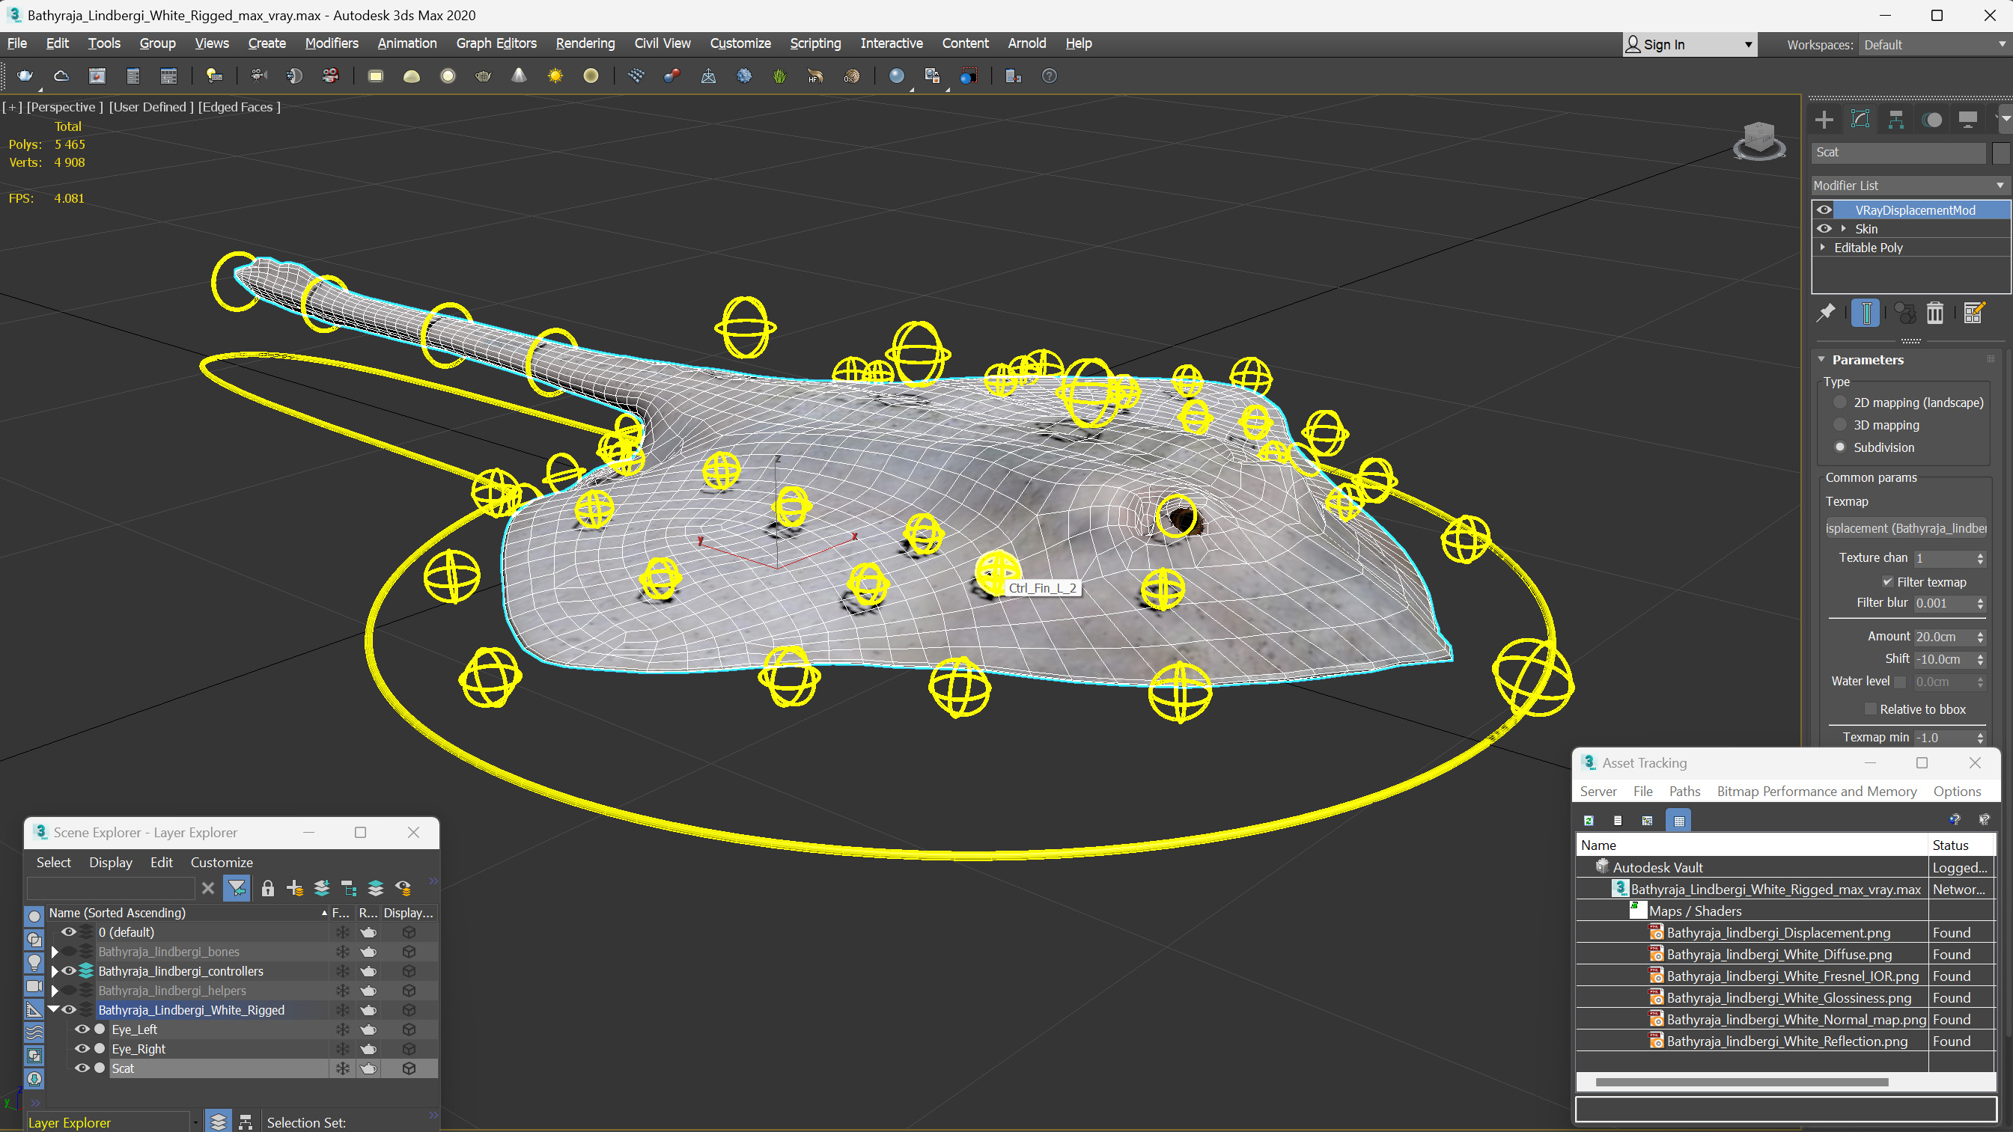This screenshot has width=2013, height=1132.
Task: Open the Display command panel tab
Action: click(1967, 120)
